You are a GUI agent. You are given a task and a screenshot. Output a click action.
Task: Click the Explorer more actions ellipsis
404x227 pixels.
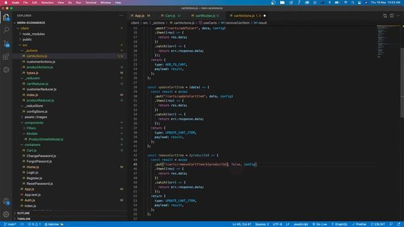click(x=121, y=16)
